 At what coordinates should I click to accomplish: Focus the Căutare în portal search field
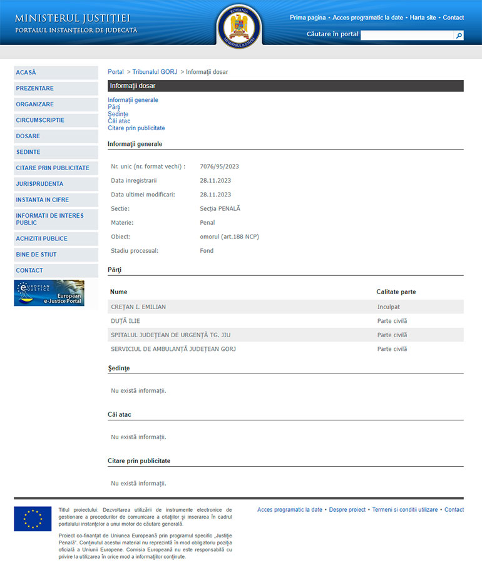pos(407,35)
